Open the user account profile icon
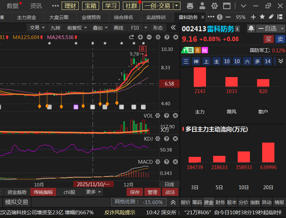 click(x=202, y=6)
